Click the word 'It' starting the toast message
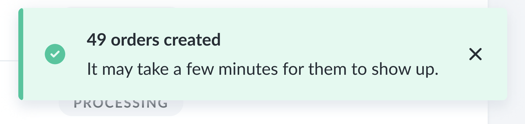Image resolution: width=525 pixels, height=124 pixels. point(92,69)
